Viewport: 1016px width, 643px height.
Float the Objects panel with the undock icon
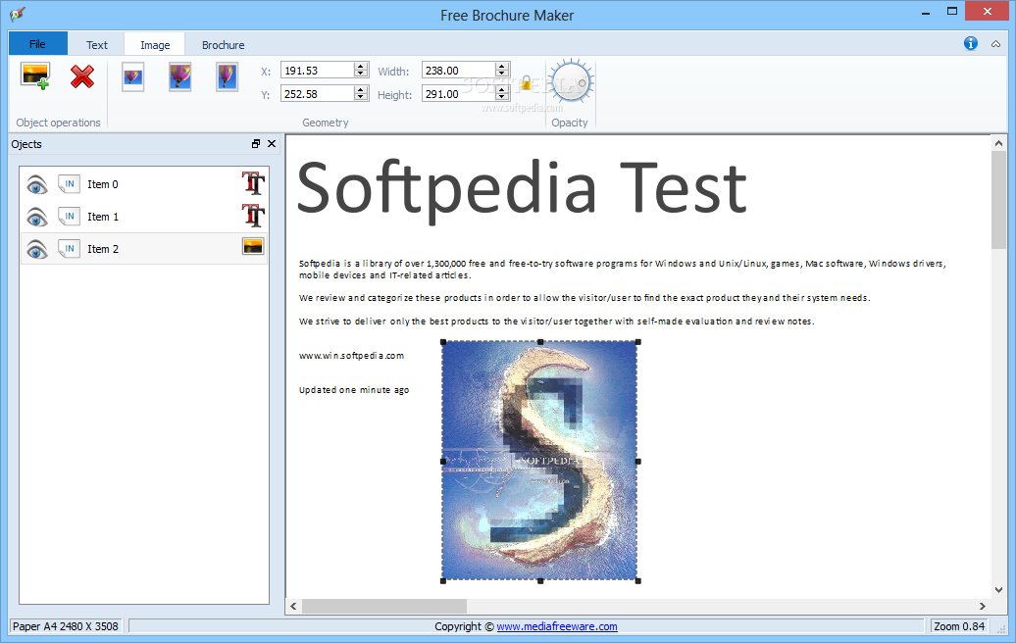(x=256, y=144)
